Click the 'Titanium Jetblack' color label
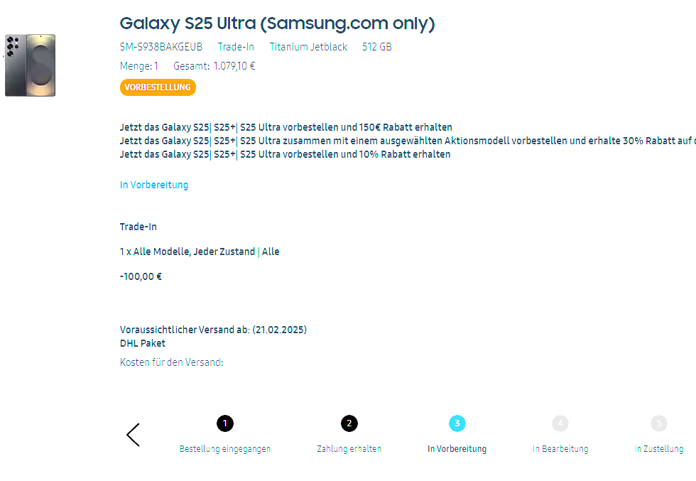 coord(308,47)
